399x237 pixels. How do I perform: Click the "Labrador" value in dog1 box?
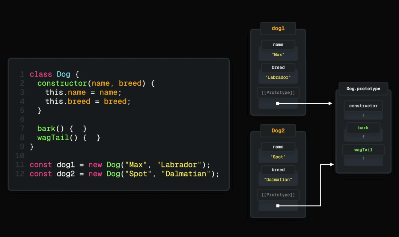(x=278, y=77)
